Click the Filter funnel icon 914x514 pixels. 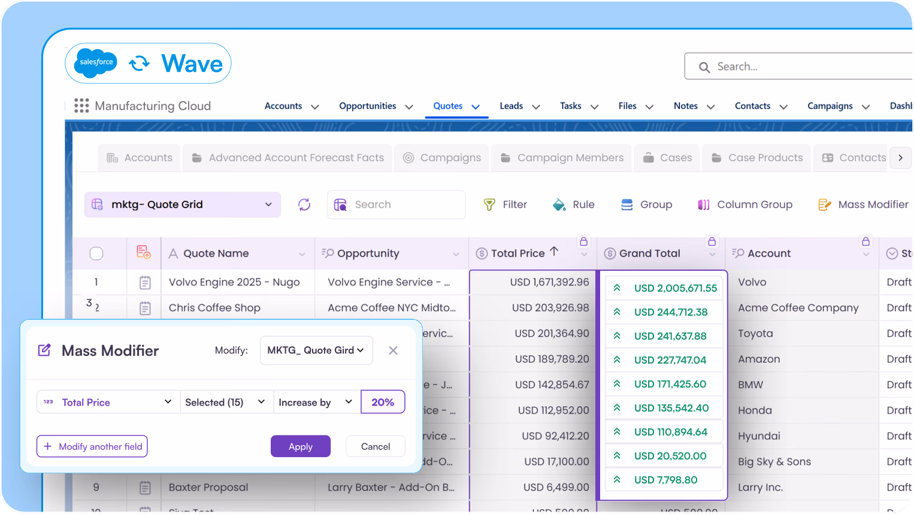(489, 205)
